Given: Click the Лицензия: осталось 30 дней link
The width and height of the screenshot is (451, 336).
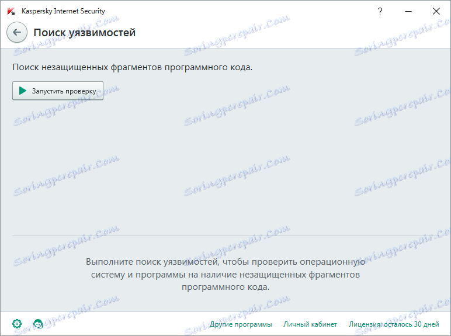Looking at the screenshot, I should click(x=394, y=324).
